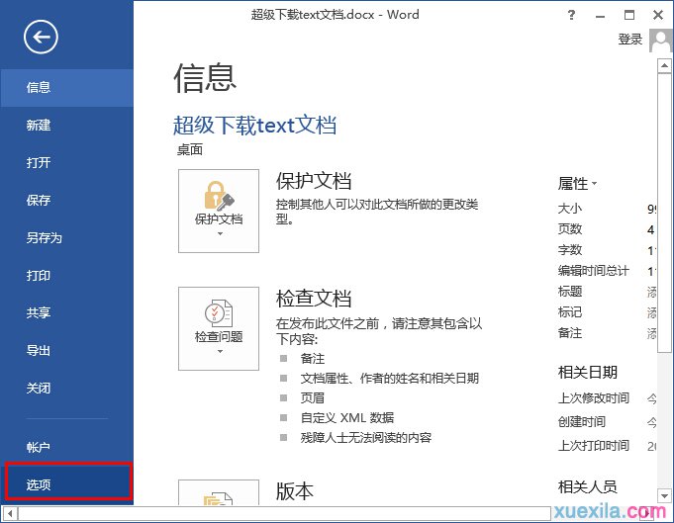The image size is (674, 523).
Task: Click the back arrow circle icon
Action: (x=41, y=38)
